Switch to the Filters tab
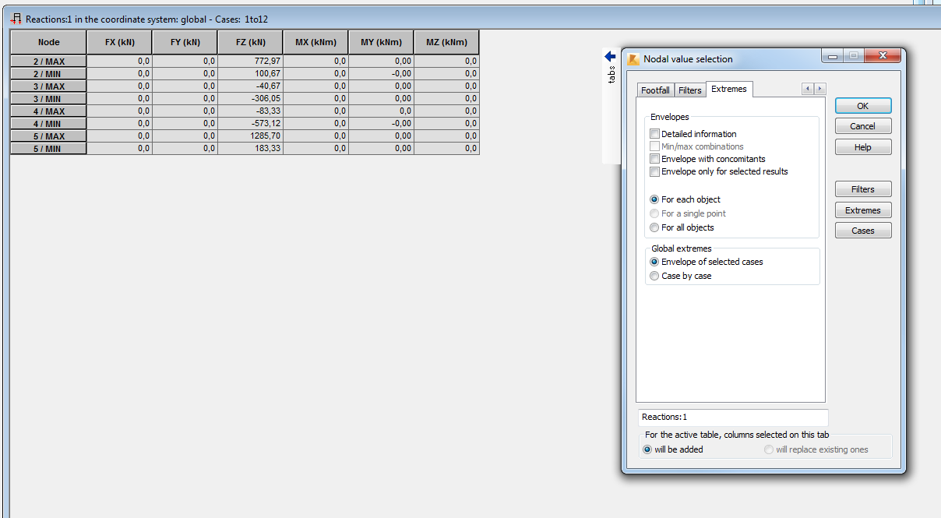This screenshot has width=941, height=518. click(689, 90)
